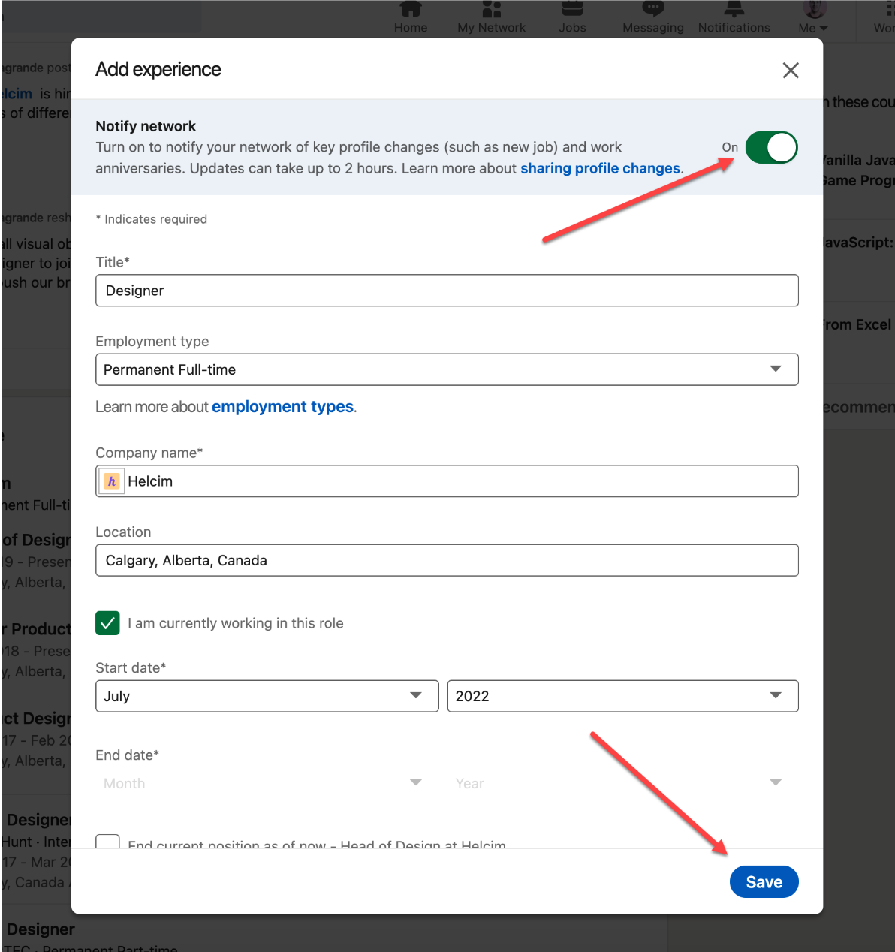Check End current position as of now
This screenshot has width=895, height=952.
107,842
